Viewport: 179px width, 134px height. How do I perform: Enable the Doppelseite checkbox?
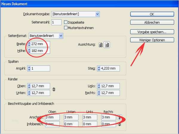coord(66,22)
